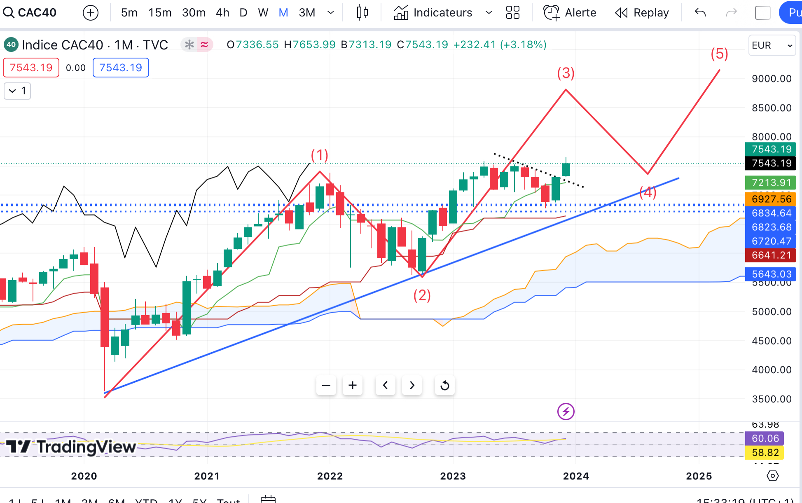Toggle the pink approx-equal status icon

[x=205, y=44]
